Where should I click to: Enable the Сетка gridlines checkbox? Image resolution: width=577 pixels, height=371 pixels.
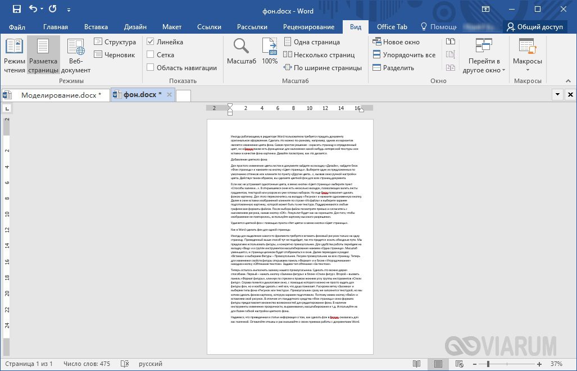(x=150, y=54)
